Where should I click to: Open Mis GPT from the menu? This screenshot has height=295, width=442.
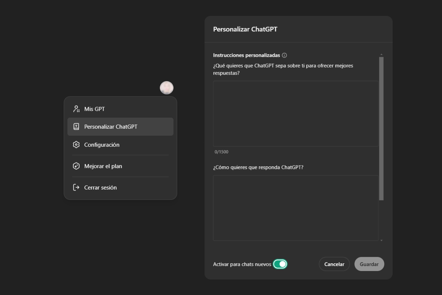pos(120,109)
